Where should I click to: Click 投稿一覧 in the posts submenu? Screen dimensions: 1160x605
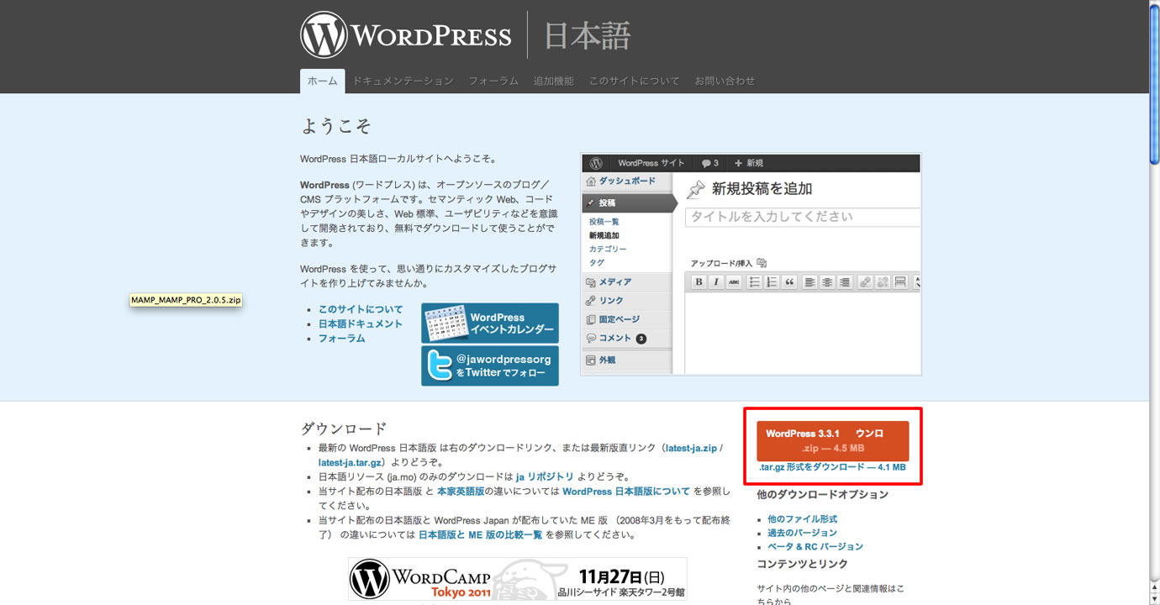point(604,222)
